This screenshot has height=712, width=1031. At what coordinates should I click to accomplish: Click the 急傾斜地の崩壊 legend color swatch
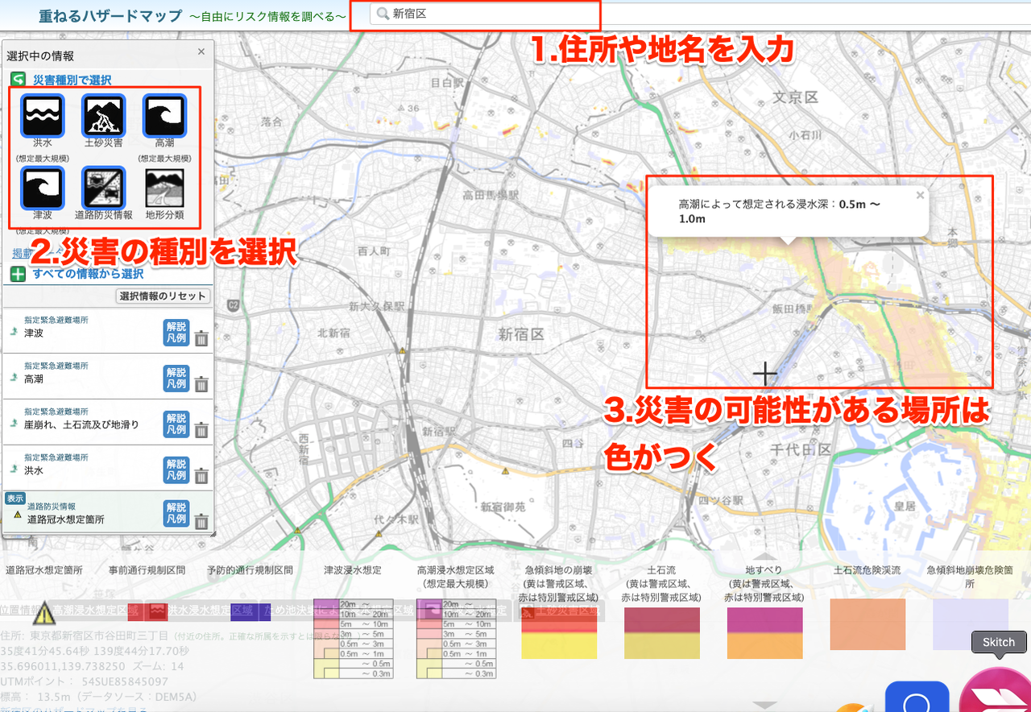559,633
